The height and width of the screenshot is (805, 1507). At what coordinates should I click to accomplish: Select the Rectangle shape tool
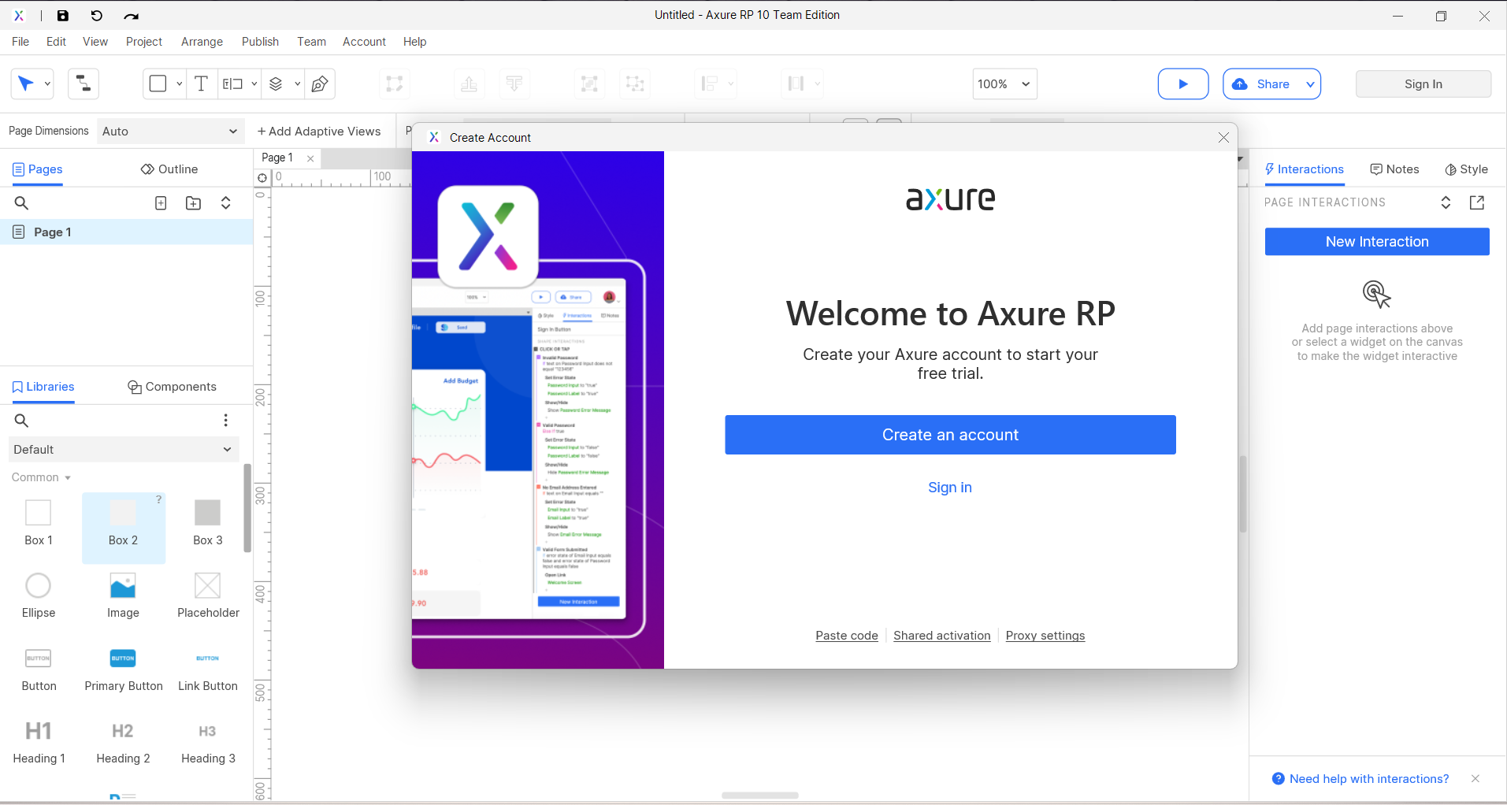tap(158, 83)
